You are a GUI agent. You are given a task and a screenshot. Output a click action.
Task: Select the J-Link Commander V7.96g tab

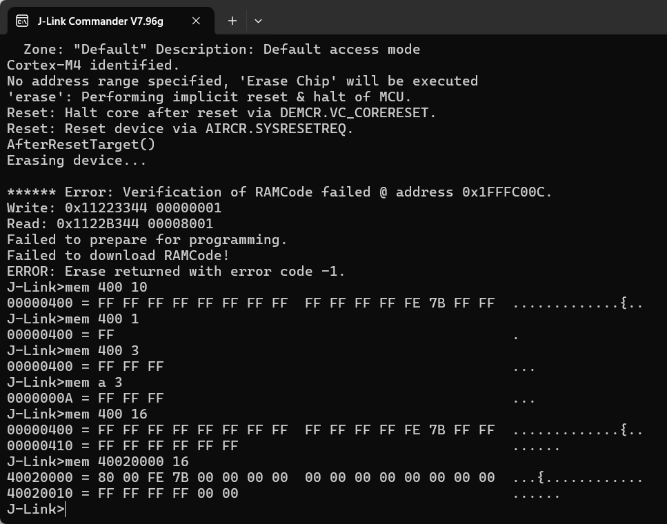coord(100,21)
